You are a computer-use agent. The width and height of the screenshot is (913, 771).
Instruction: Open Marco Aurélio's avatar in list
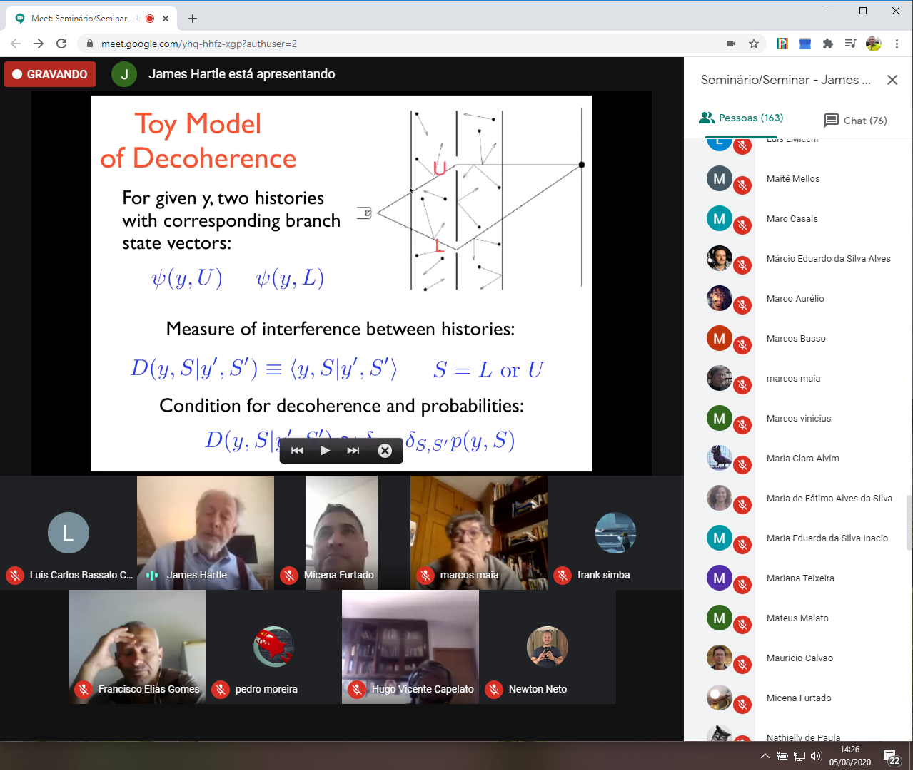[x=720, y=298]
